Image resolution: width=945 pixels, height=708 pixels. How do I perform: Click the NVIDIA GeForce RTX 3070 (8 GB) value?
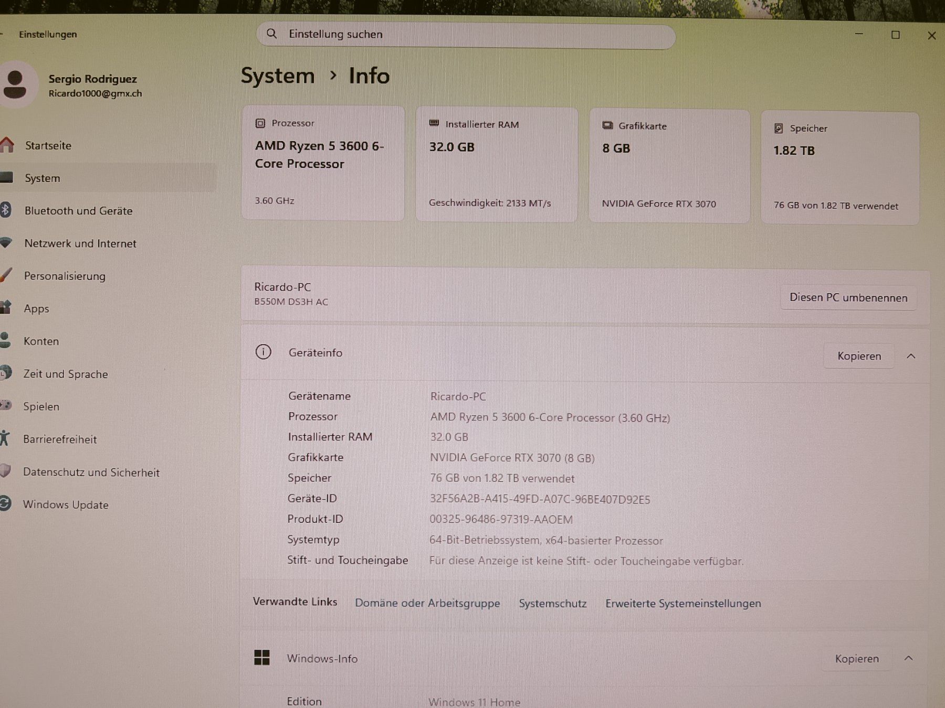[x=512, y=458]
